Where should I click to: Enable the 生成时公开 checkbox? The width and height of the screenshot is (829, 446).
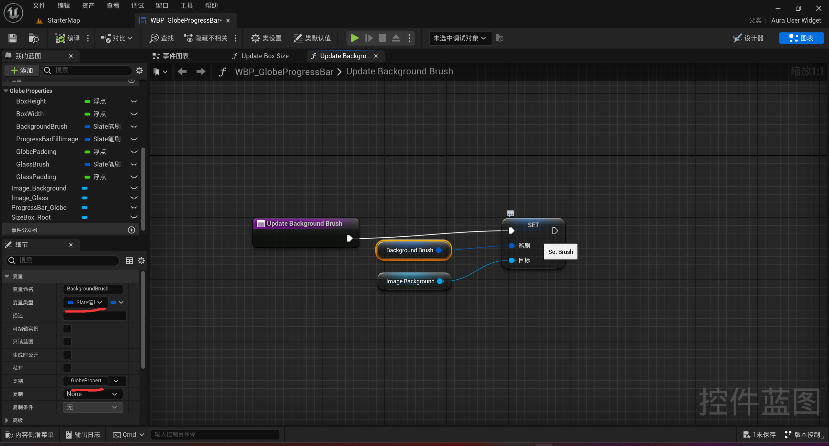coord(67,355)
